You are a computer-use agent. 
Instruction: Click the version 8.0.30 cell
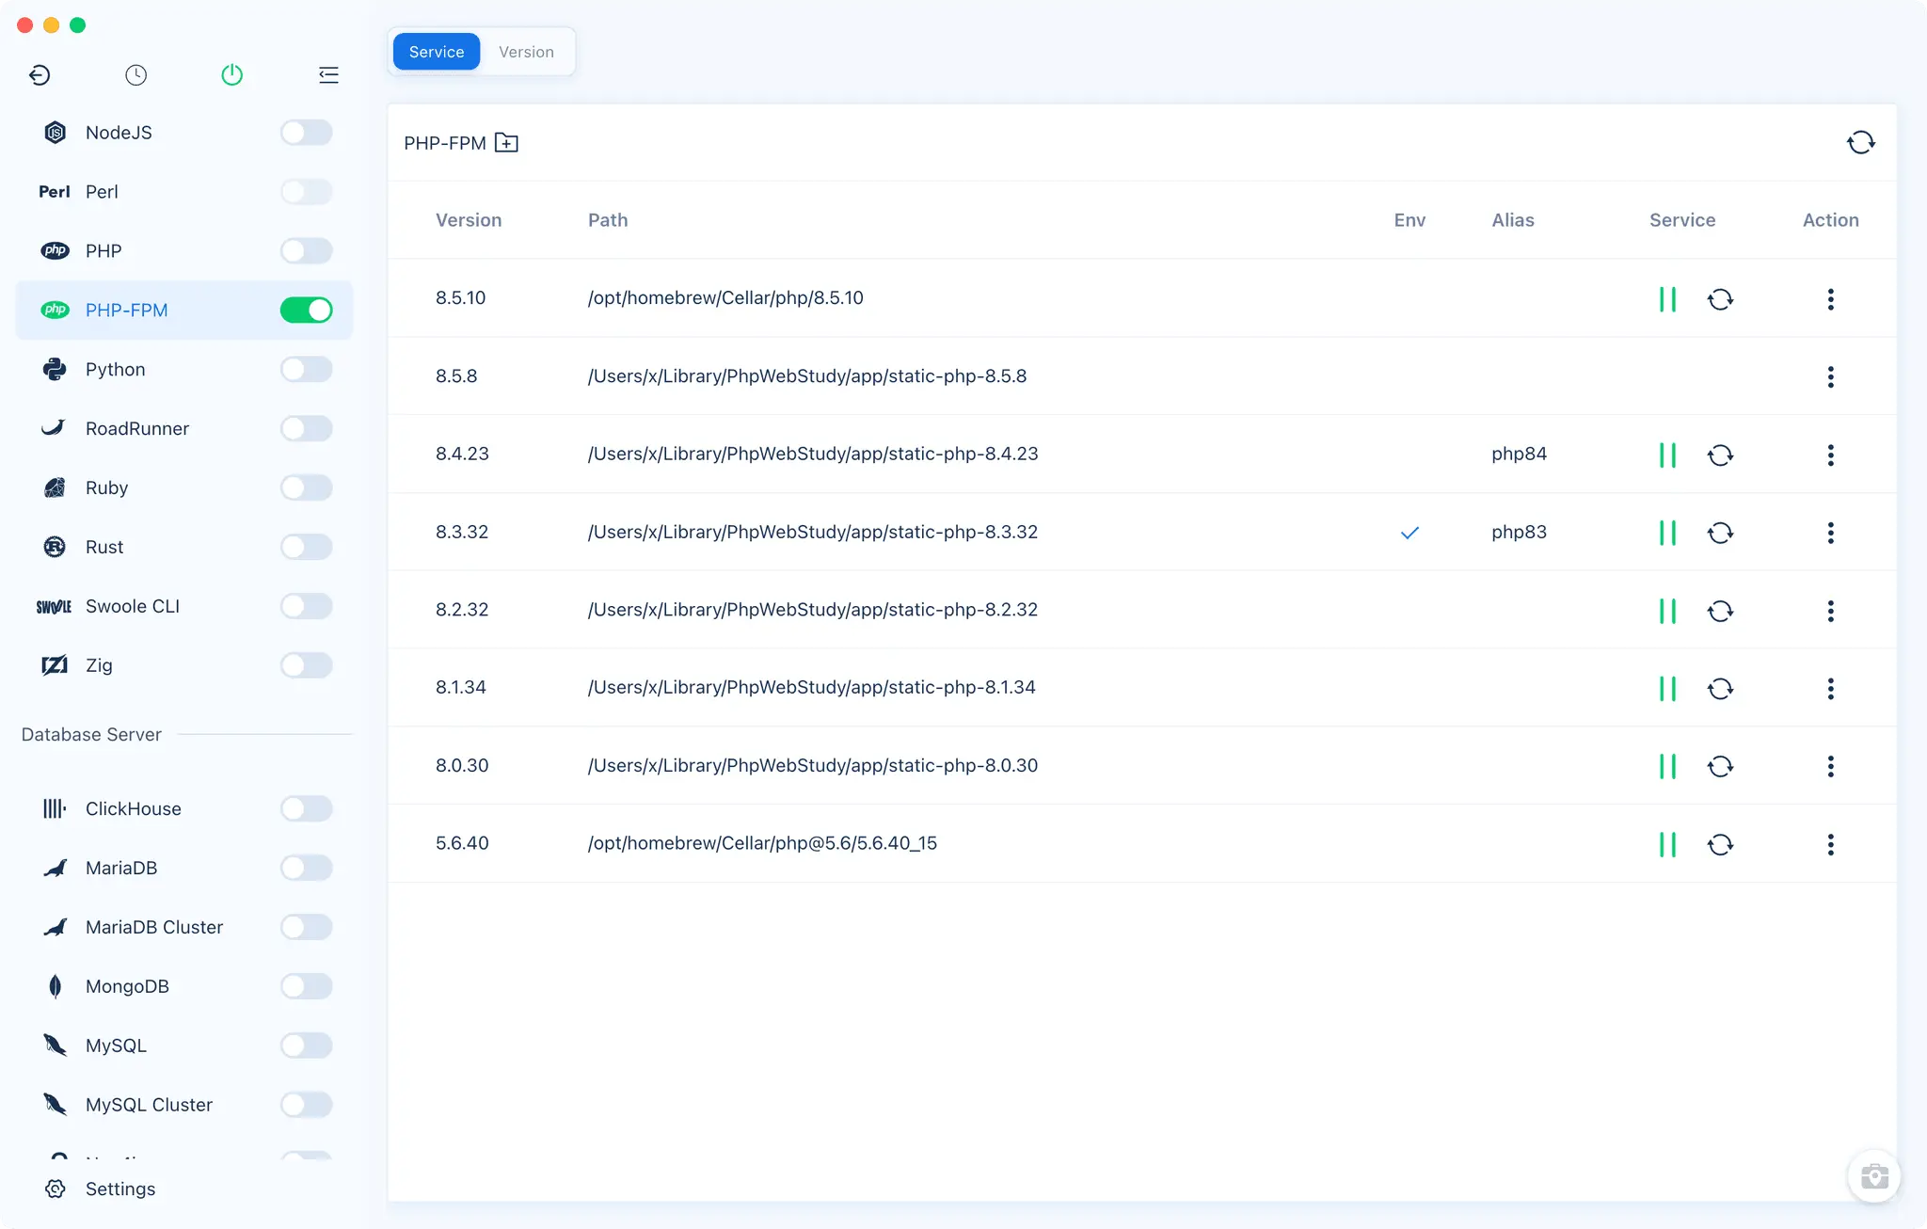pos(462,765)
